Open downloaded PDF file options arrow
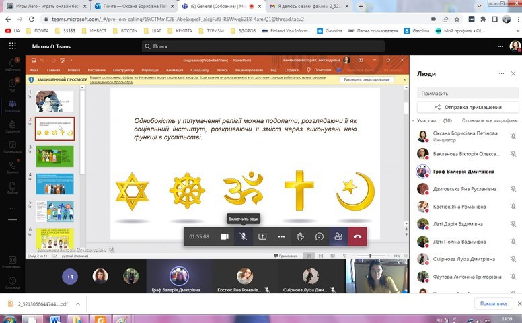 77,304
